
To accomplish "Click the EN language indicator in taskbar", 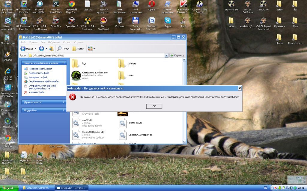I will click(265, 188).
